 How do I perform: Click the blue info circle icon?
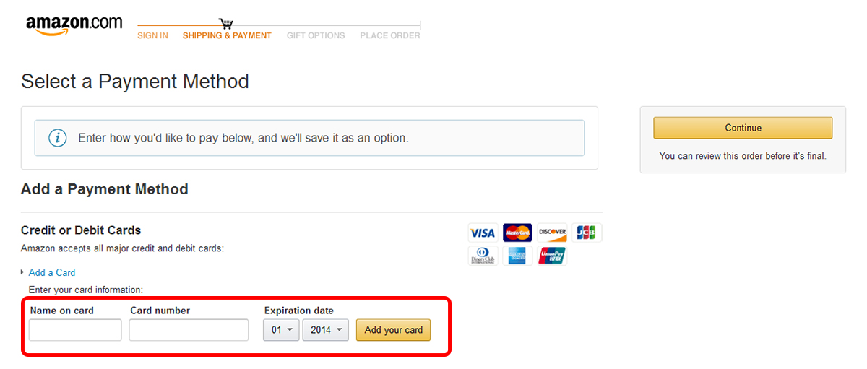58,138
